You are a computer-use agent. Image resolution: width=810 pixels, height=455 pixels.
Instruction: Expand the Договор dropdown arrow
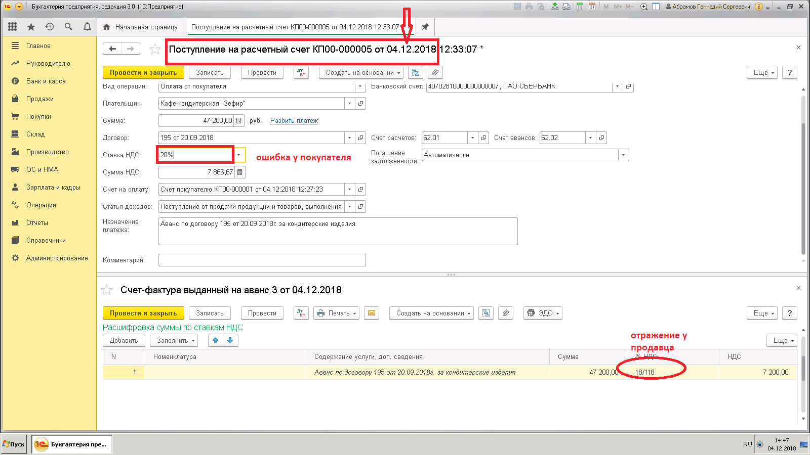coord(350,138)
